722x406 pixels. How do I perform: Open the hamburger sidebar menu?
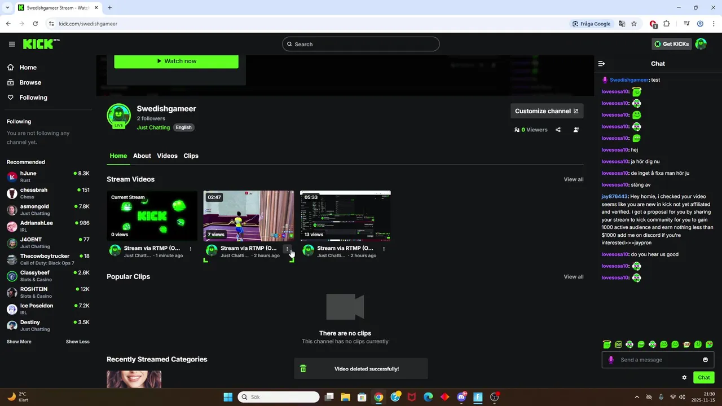click(12, 44)
